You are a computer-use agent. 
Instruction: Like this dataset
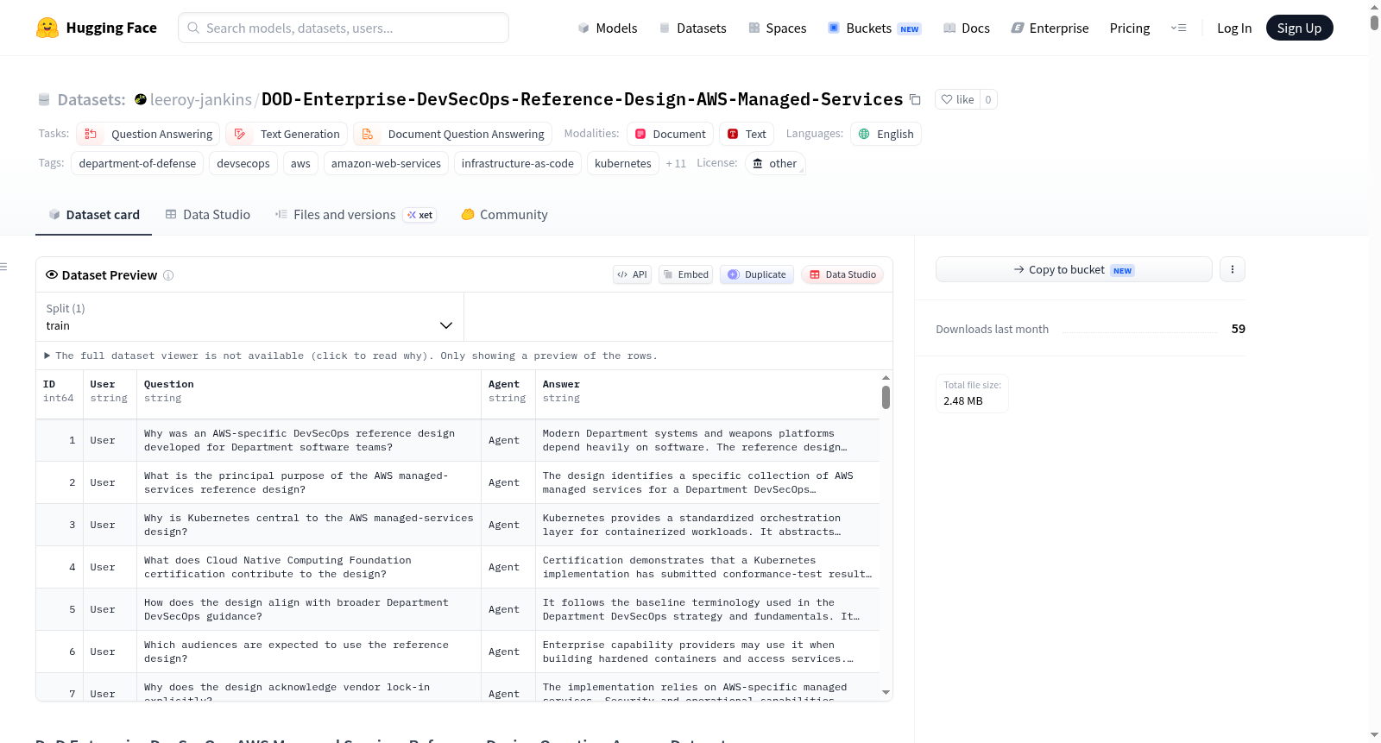pyautogui.click(x=957, y=99)
